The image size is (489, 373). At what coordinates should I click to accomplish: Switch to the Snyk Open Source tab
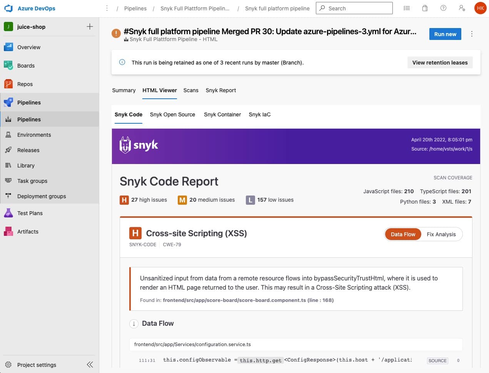tap(172, 114)
